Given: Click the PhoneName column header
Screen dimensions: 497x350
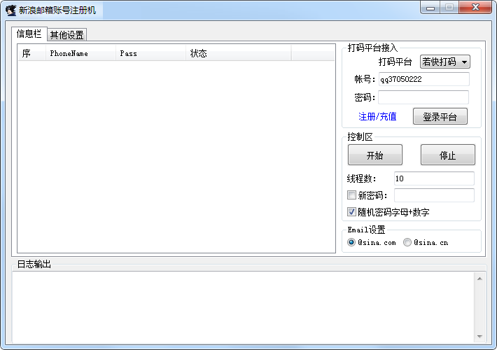Looking at the screenshot, I should point(80,53).
